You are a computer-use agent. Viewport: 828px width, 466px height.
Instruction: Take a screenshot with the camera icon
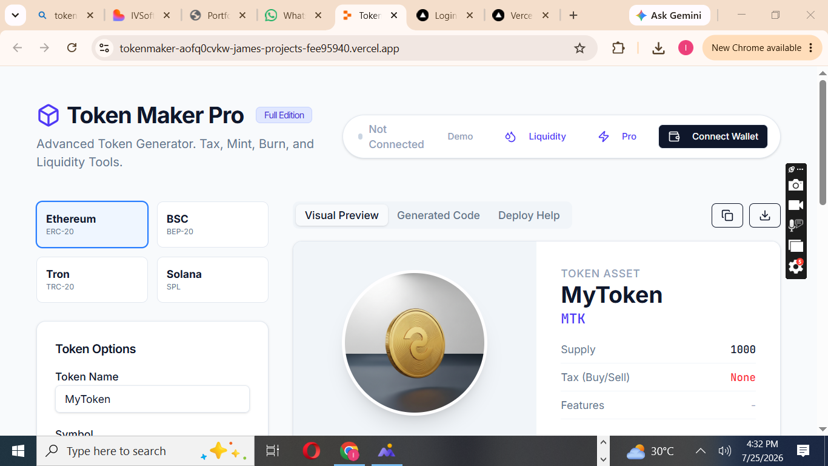[796, 185]
